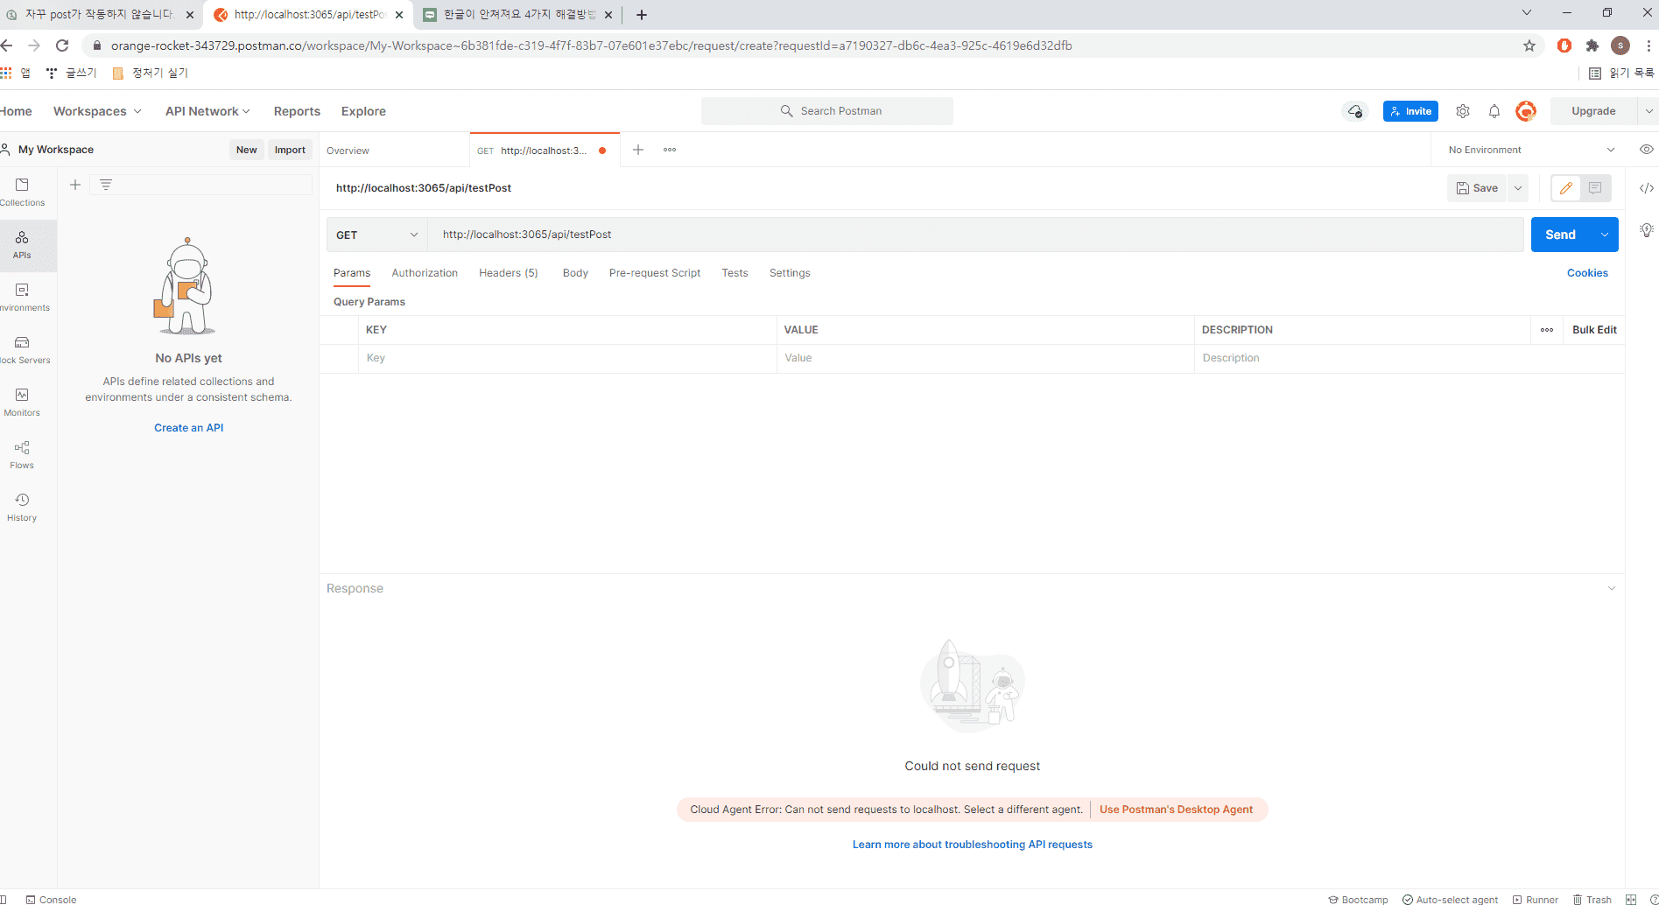Open tab options three-dot menu
Viewport: 1659px width, 905px height.
[x=670, y=150]
